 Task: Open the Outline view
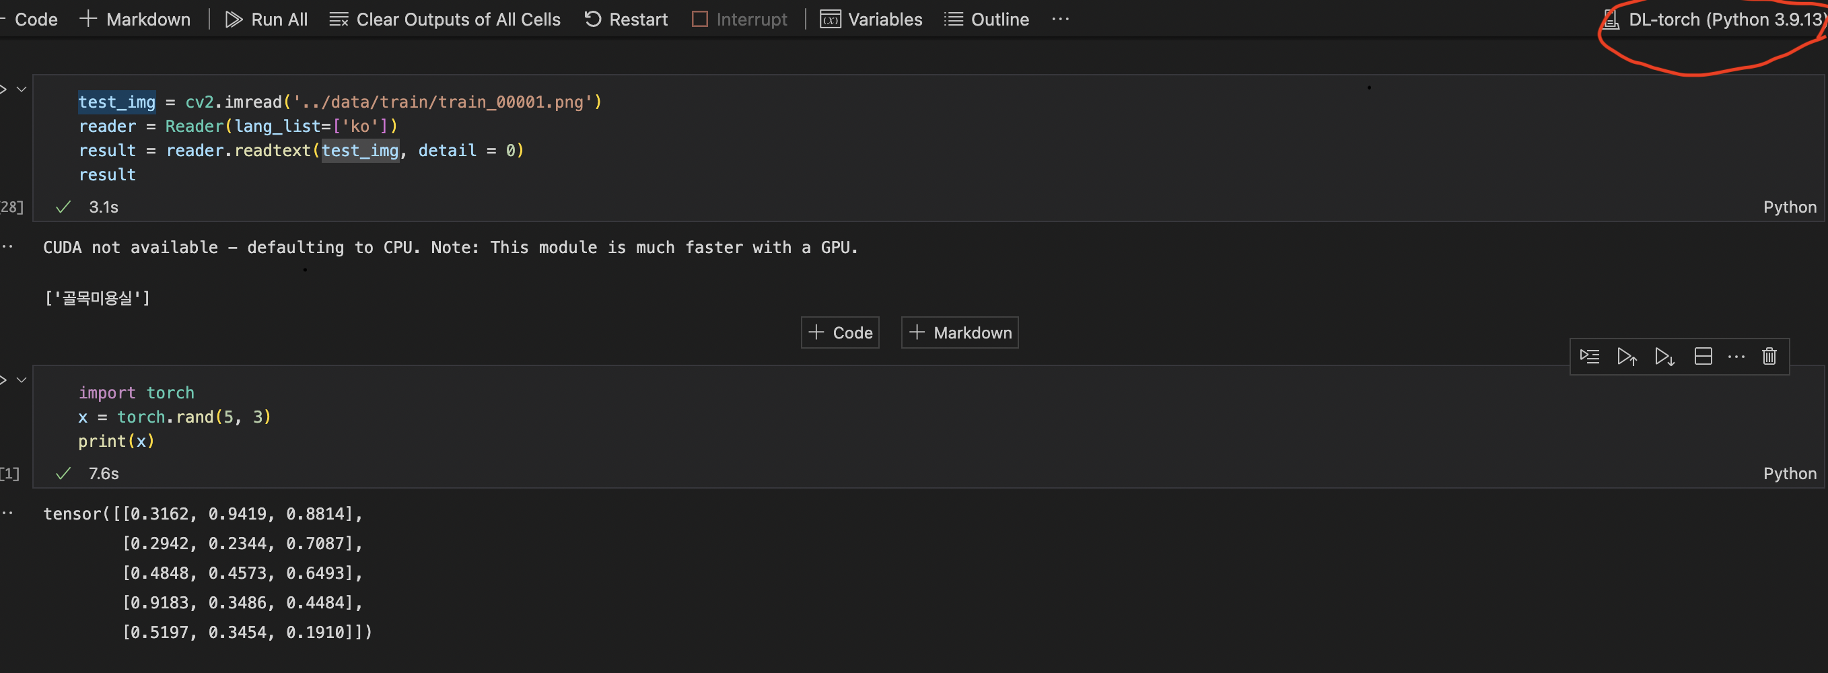coord(987,19)
